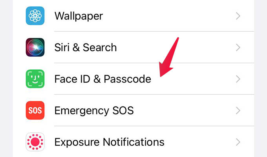The width and height of the screenshot is (267, 157).
Task: Tap the Exposure Notifications icon
Action: point(35,141)
